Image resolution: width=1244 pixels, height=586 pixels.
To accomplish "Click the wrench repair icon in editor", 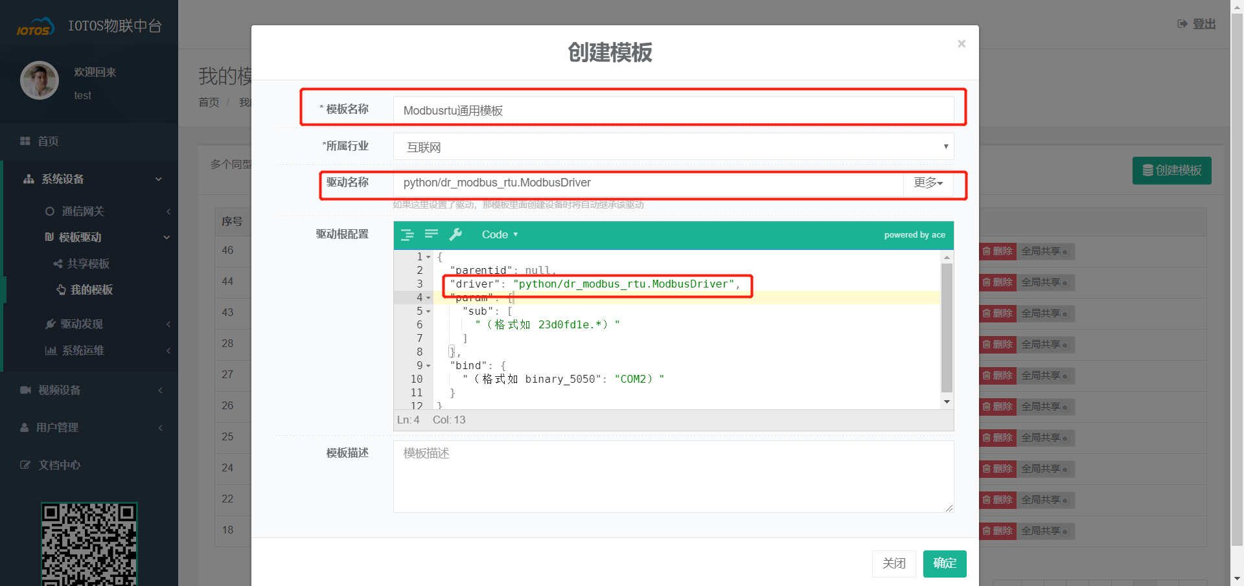I will tap(456, 234).
